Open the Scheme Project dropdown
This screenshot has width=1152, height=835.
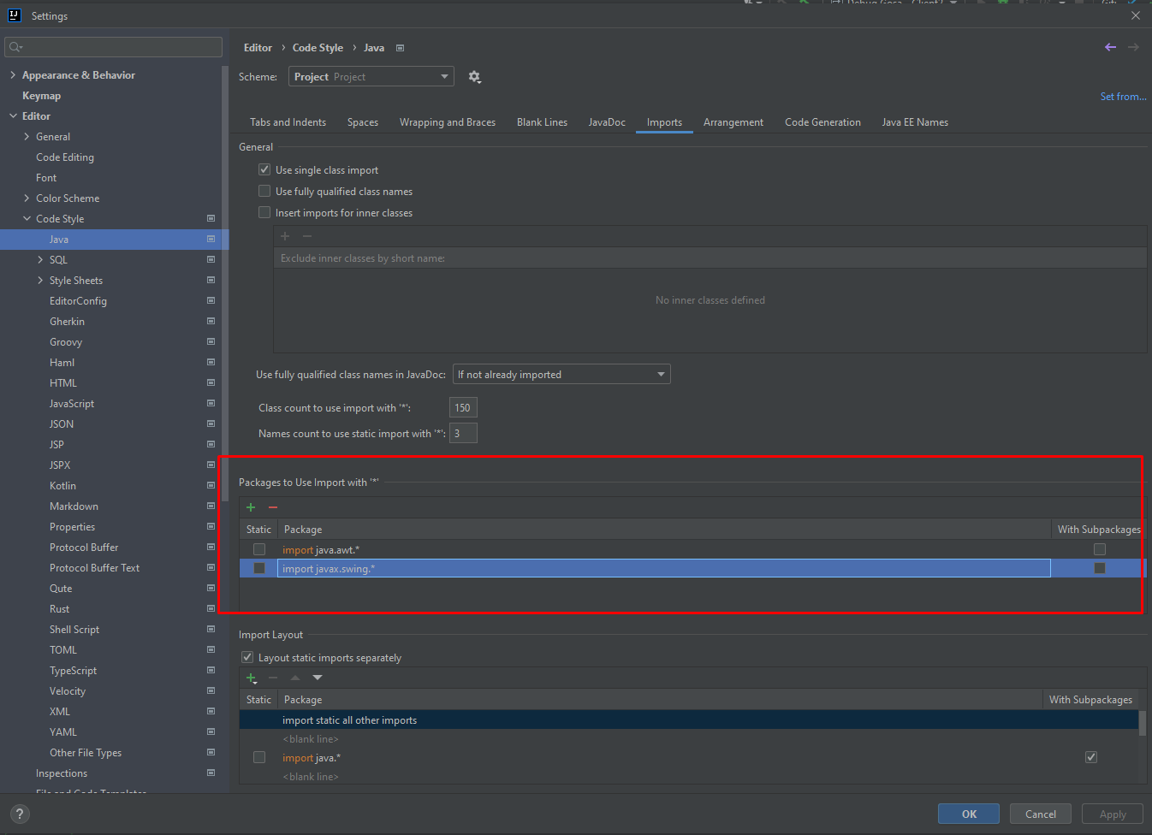click(371, 77)
